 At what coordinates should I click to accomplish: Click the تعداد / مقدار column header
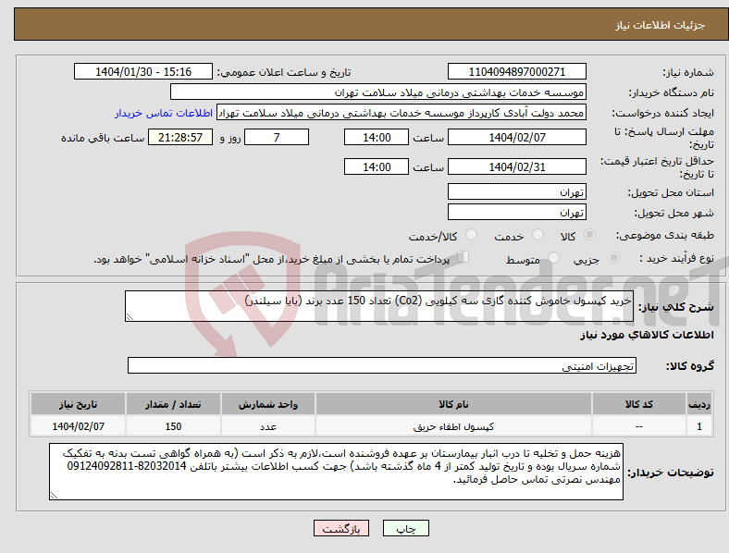point(173,404)
